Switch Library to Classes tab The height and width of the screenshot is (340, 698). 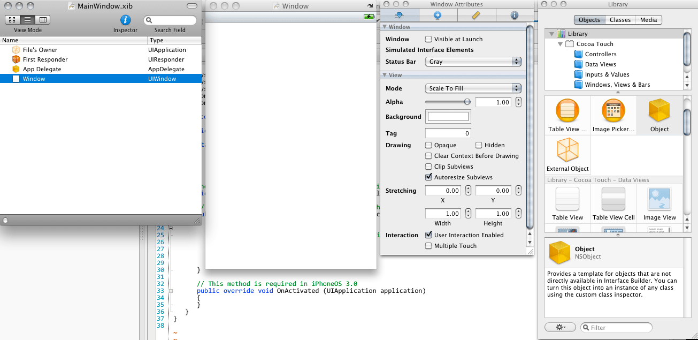click(x=620, y=20)
